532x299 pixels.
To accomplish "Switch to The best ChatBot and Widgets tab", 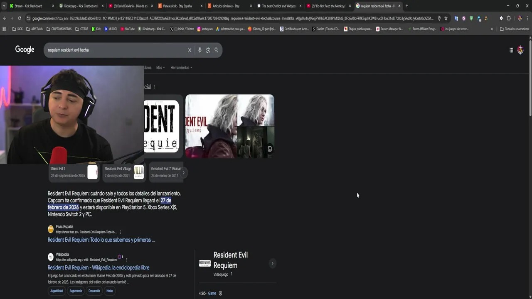I will coord(278,6).
